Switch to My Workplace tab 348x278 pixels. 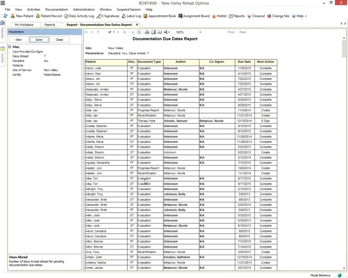pos(24,24)
